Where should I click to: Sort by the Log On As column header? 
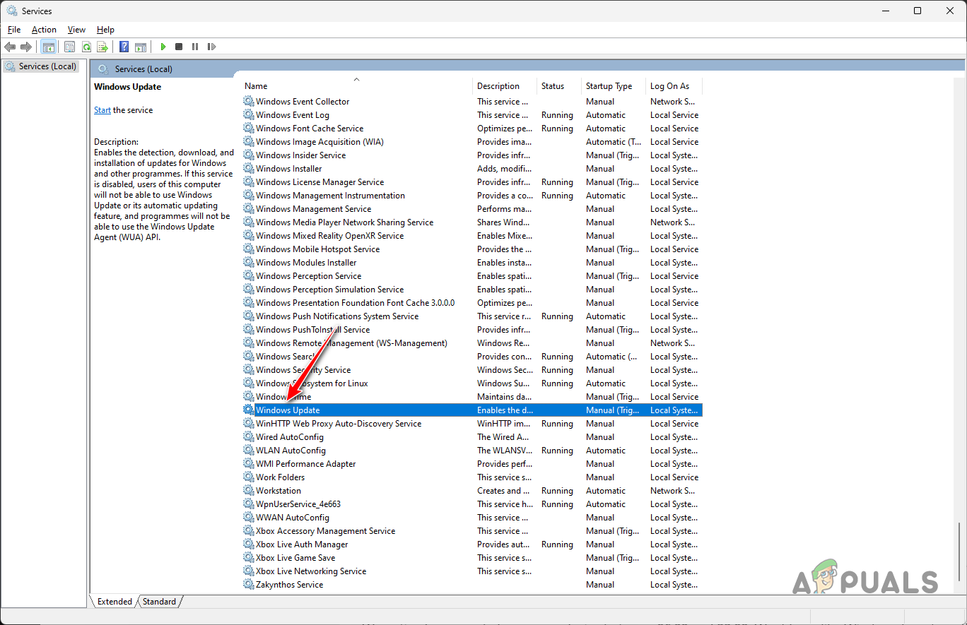(x=674, y=86)
